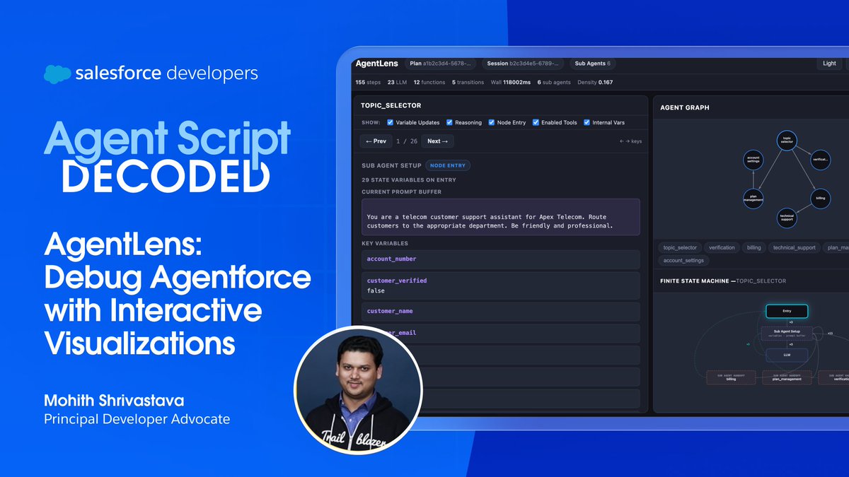The image size is (849, 477).
Task: Click the AgentLens app title
Action: [376, 64]
